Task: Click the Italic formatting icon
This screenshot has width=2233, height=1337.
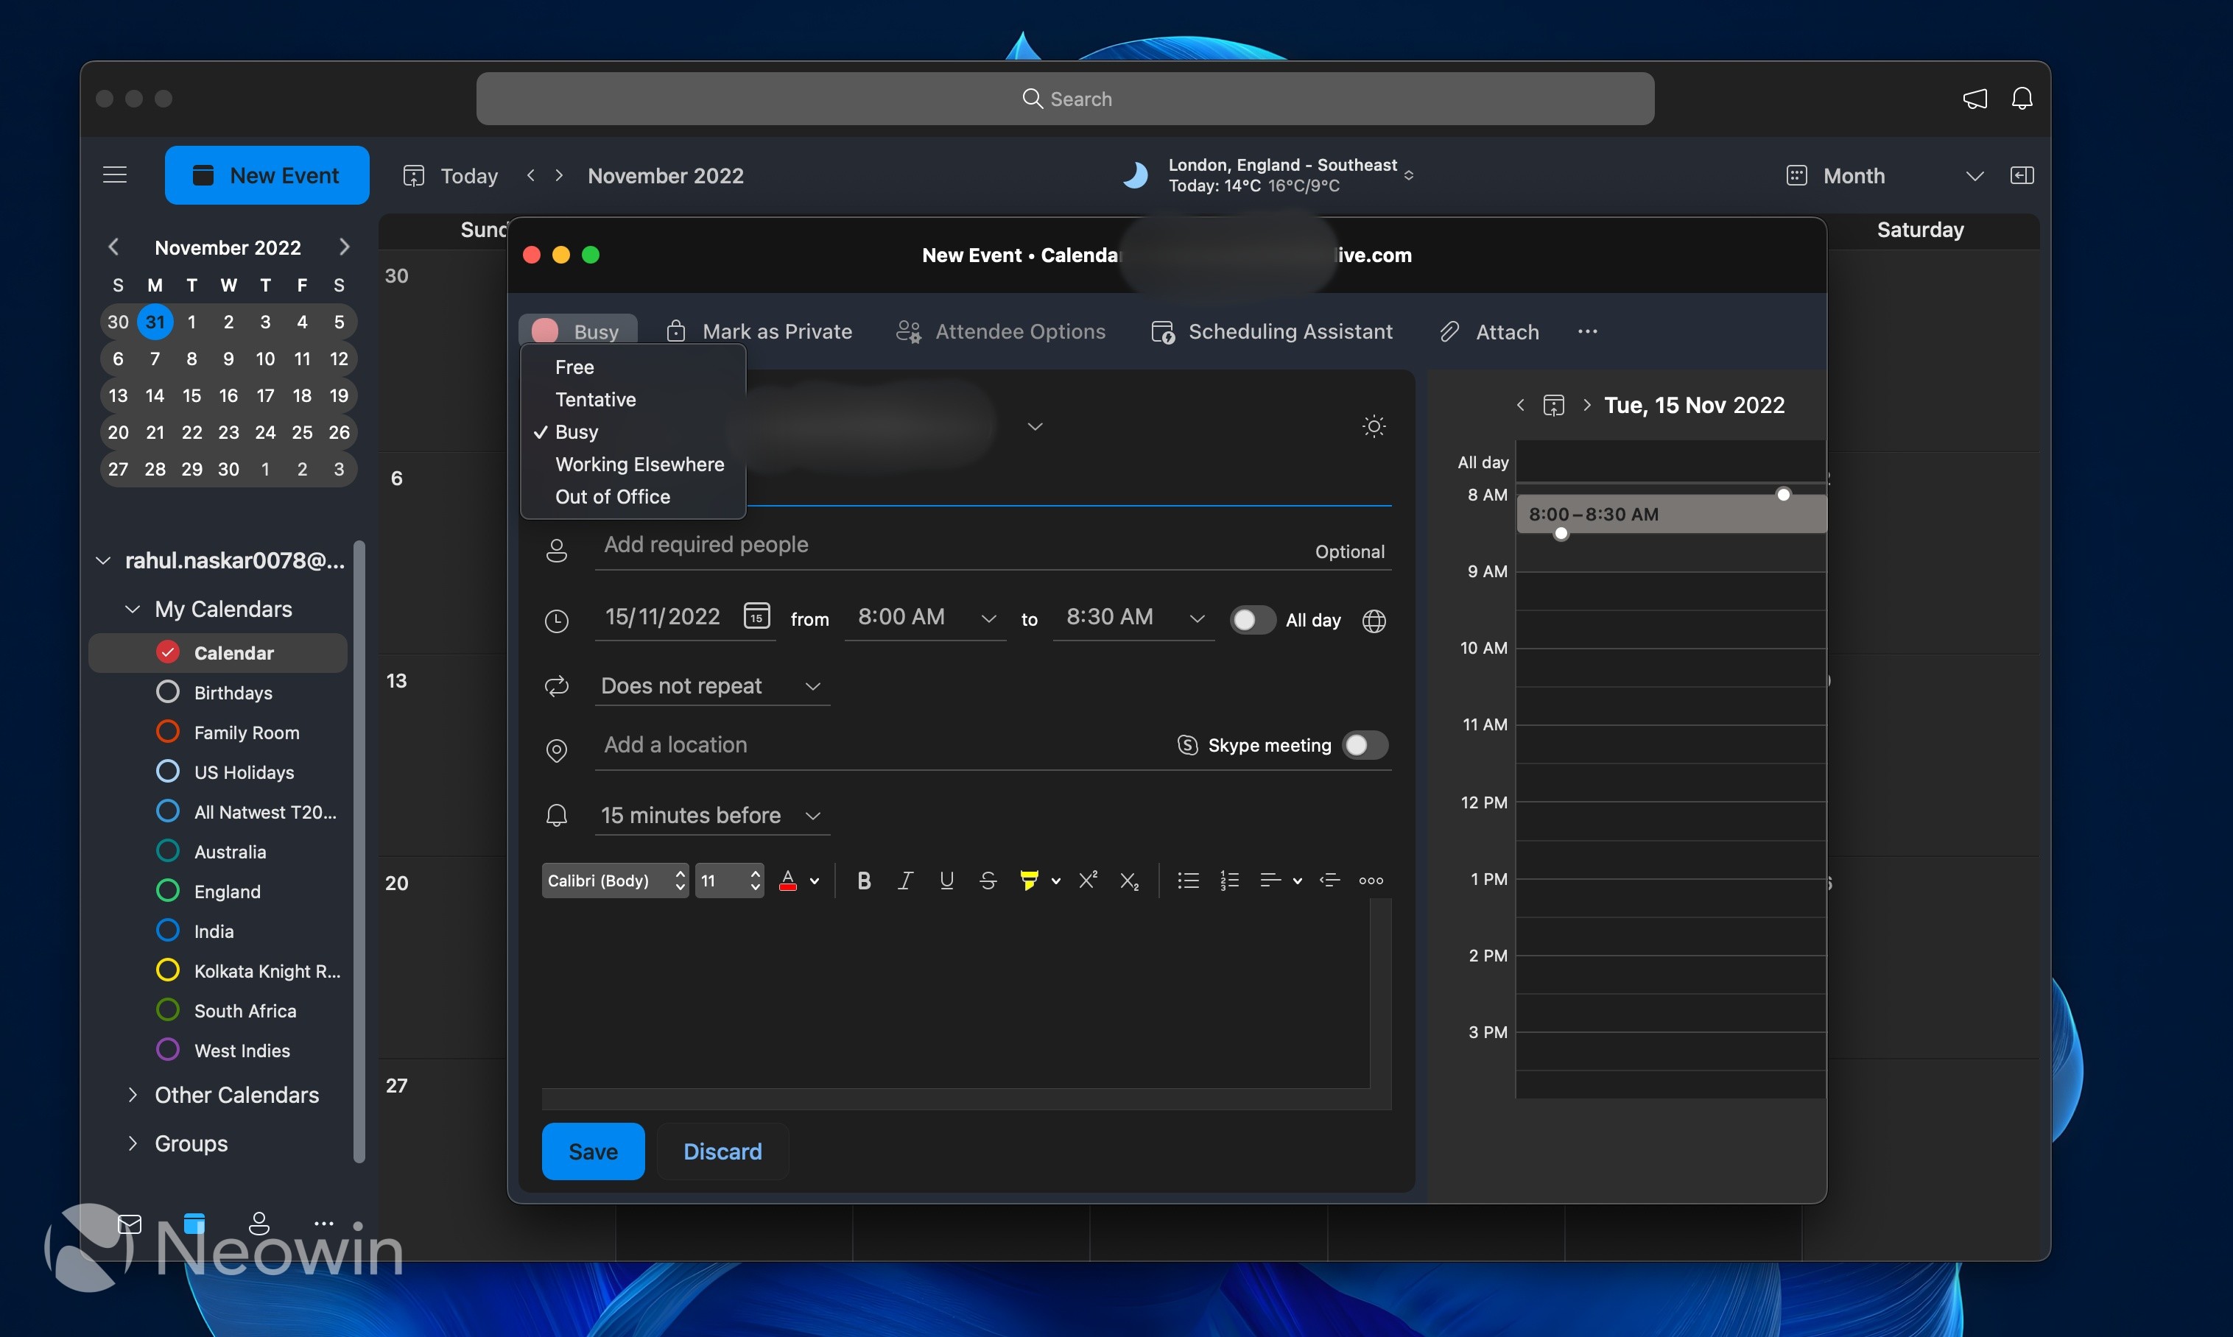Action: click(x=904, y=881)
